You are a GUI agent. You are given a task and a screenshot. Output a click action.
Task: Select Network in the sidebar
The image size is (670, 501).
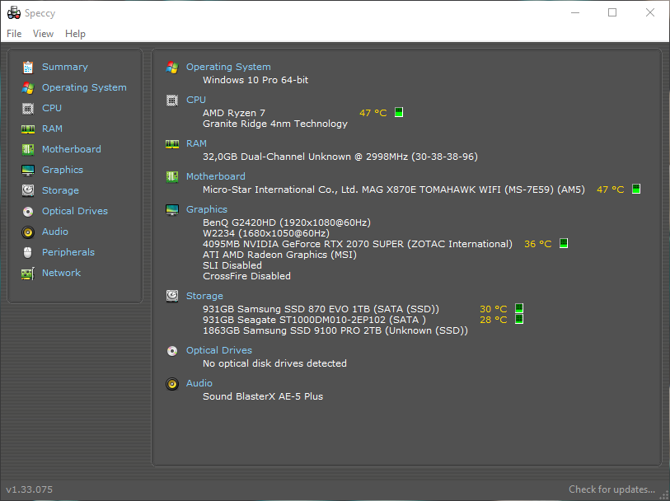coord(61,273)
